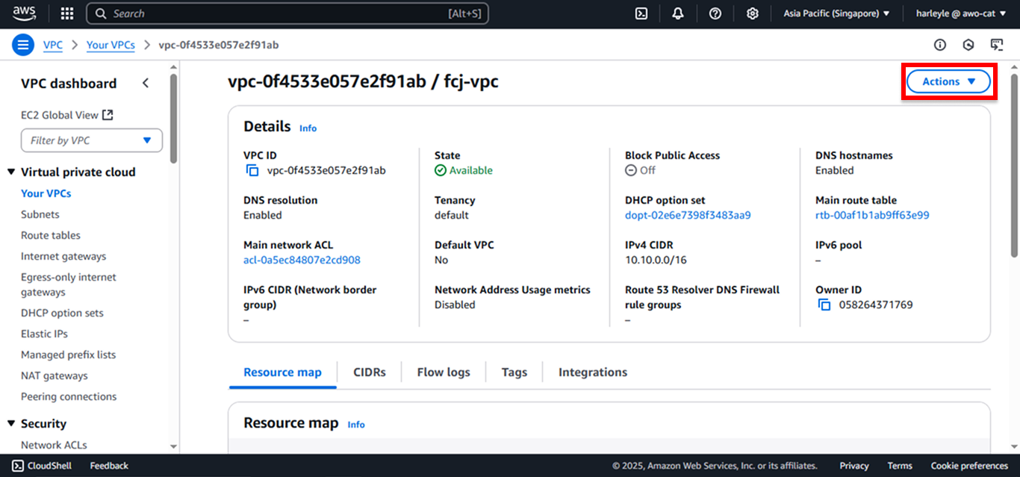
Task: Click the VPC ID value vpc-0f4533e057e2f91ab
Action: tap(326, 170)
